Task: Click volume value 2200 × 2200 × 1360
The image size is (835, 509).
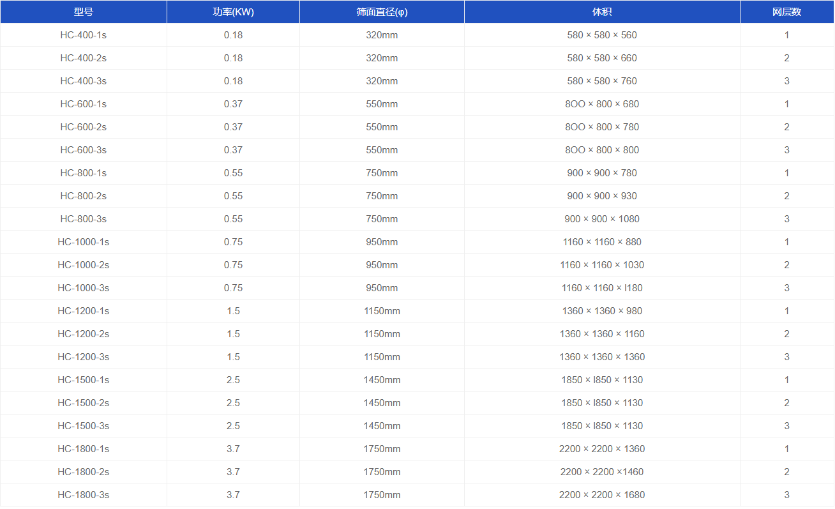Action: click(x=602, y=449)
